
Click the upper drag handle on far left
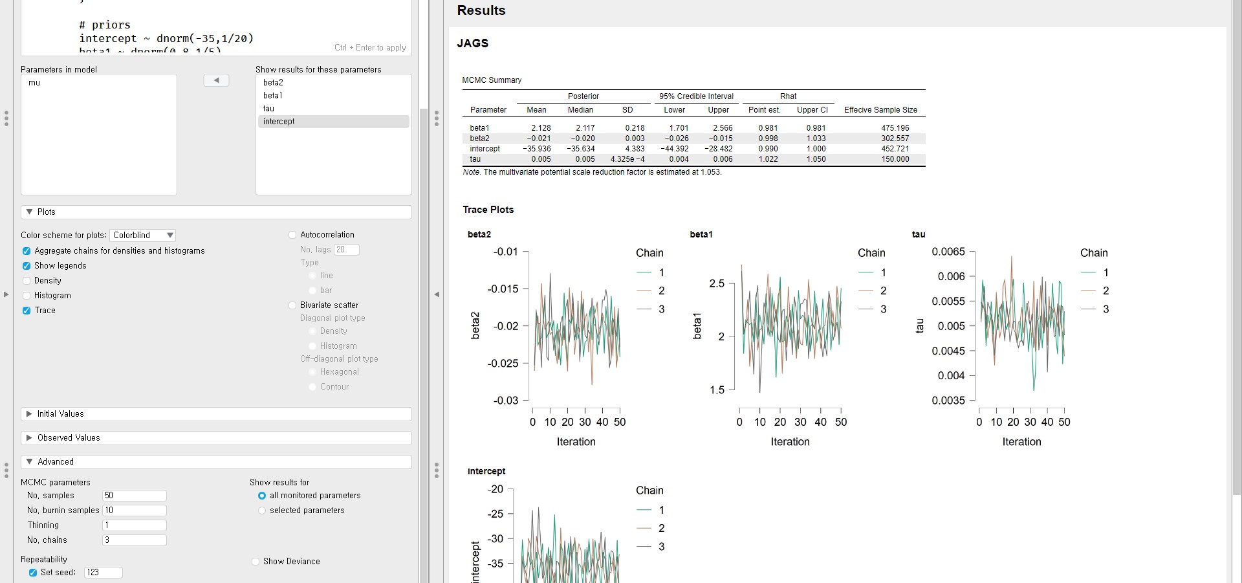(6, 118)
